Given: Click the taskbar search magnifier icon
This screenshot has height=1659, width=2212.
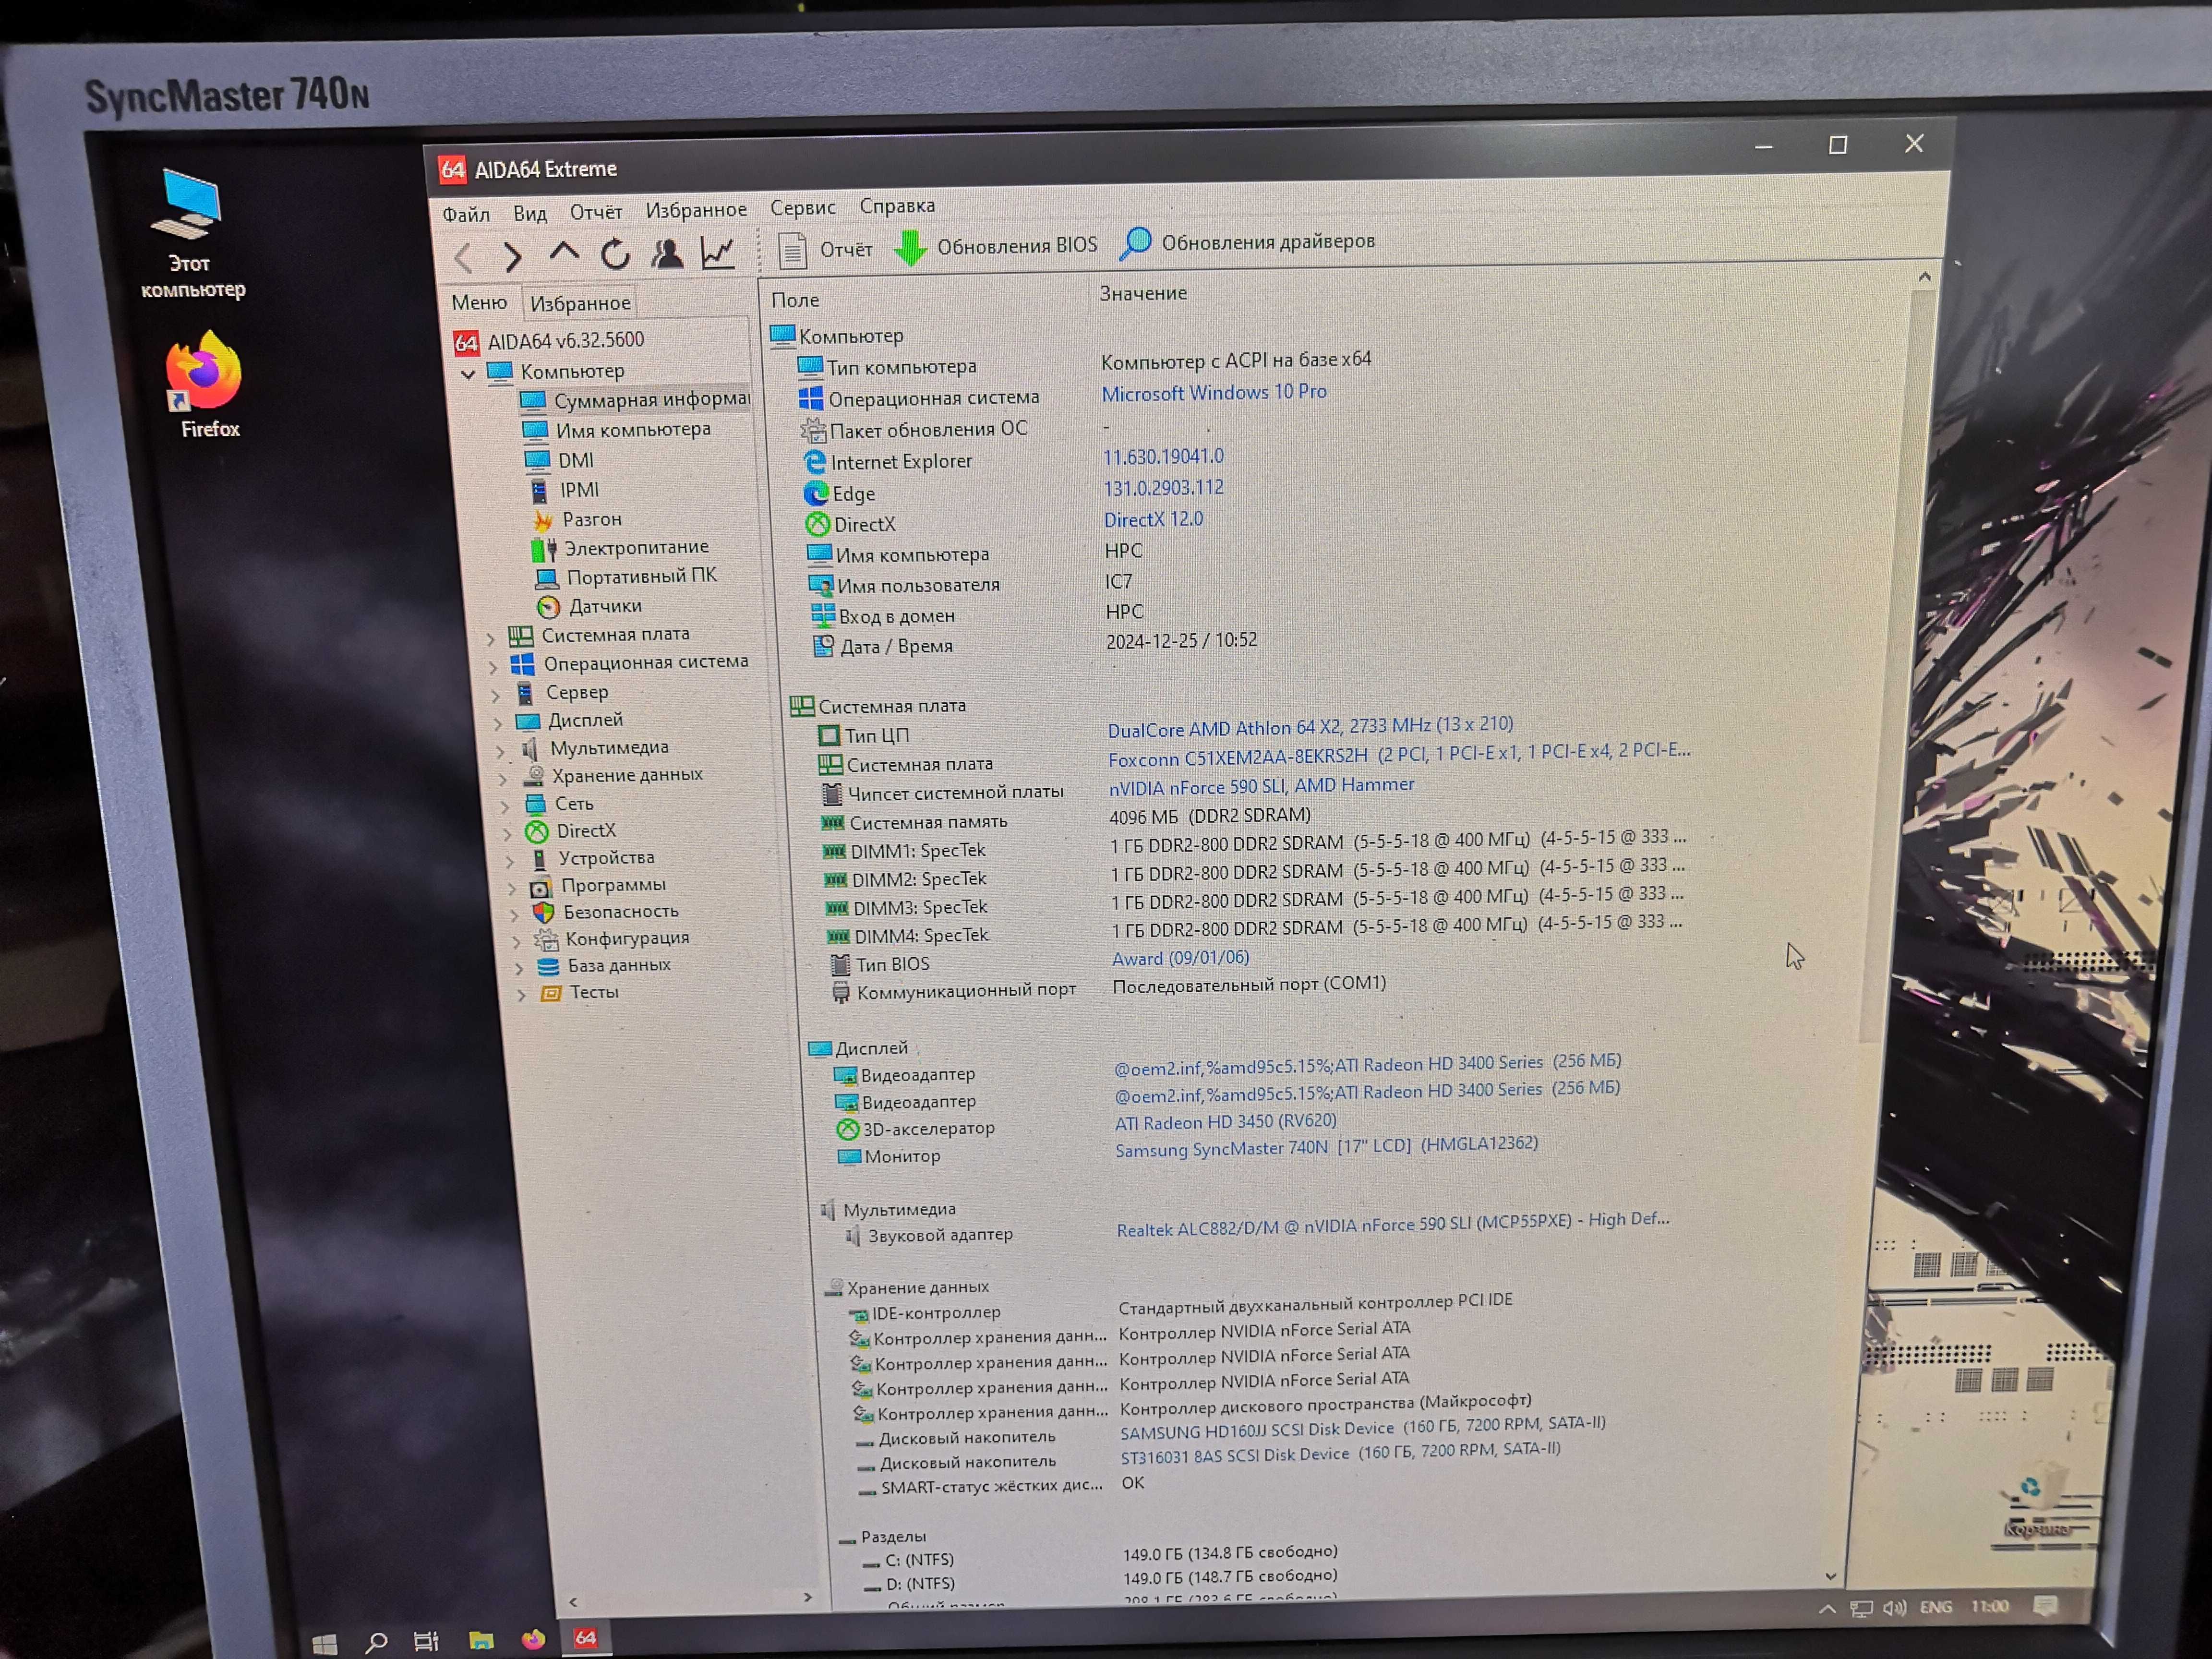Looking at the screenshot, I should 376,1642.
